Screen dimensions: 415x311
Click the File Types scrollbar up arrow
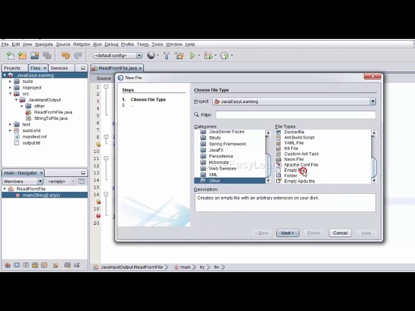click(373, 133)
